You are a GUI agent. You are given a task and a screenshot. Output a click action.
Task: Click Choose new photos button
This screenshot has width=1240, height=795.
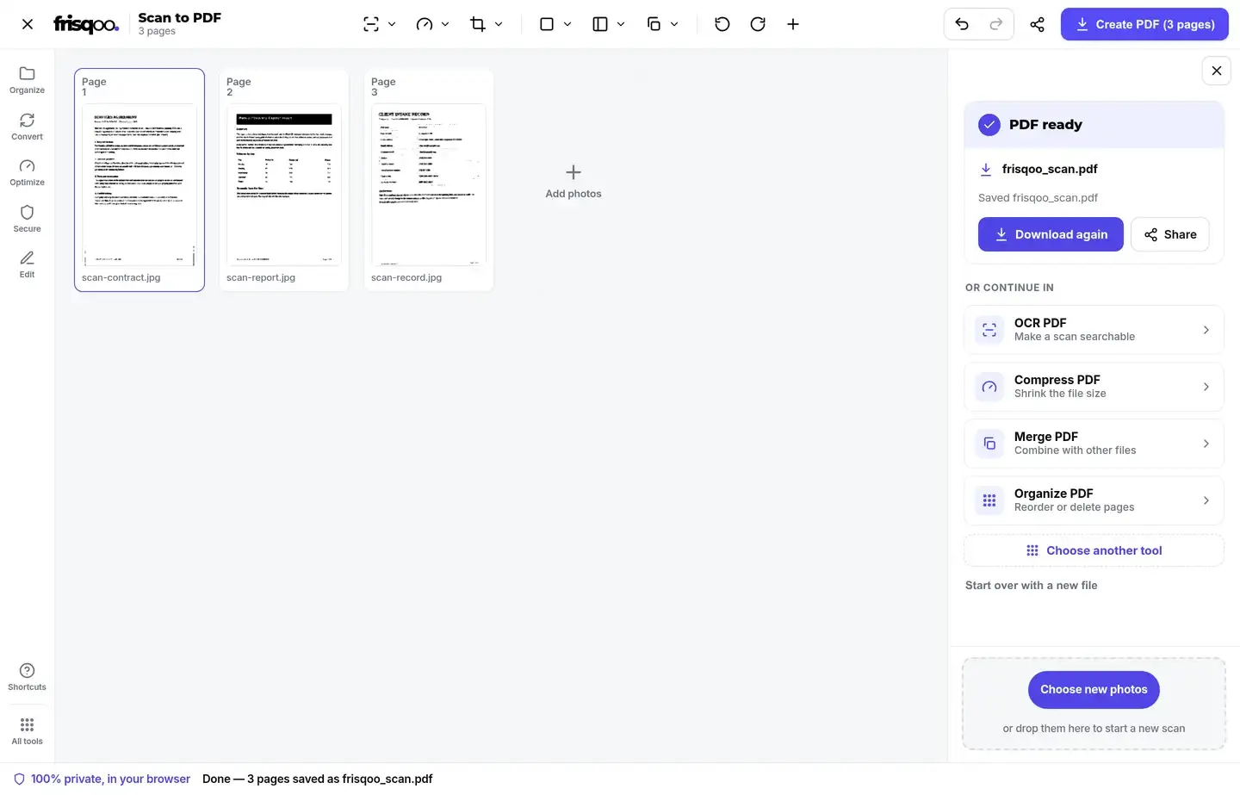[1094, 689]
